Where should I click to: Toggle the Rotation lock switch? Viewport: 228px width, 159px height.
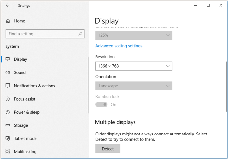coord(102,105)
